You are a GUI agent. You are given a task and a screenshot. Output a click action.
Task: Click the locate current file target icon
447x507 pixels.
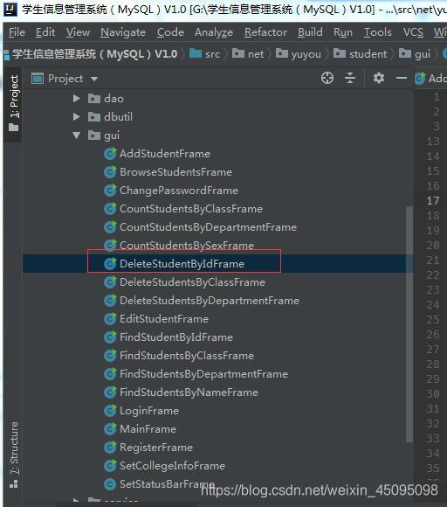pyautogui.click(x=327, y=78)
